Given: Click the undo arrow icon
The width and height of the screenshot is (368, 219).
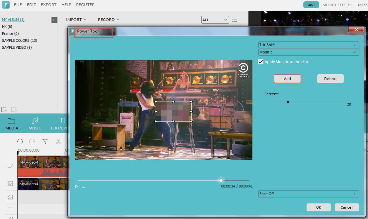Looking at the screenshot, I should point(20,141).
